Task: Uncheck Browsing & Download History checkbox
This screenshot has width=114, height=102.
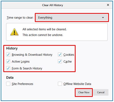Action: pyautogui.click(x=8, y=55)
